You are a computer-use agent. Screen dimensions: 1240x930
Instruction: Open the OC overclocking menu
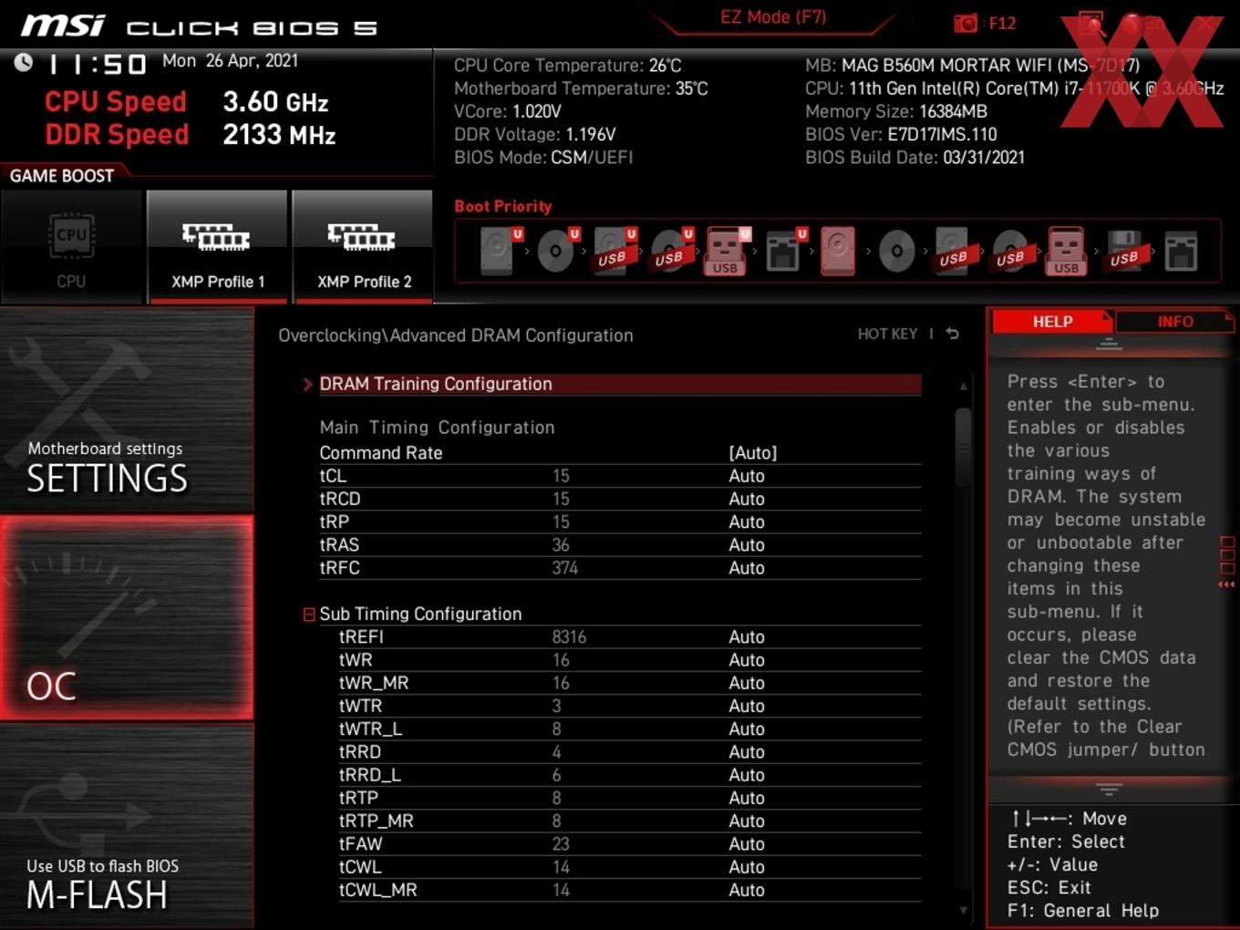[x=127, y=618]
